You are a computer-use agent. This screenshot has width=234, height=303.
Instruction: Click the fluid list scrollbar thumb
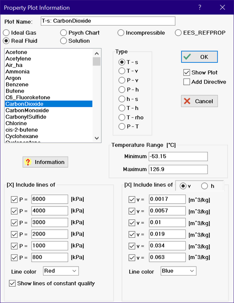tap(96, 61)
